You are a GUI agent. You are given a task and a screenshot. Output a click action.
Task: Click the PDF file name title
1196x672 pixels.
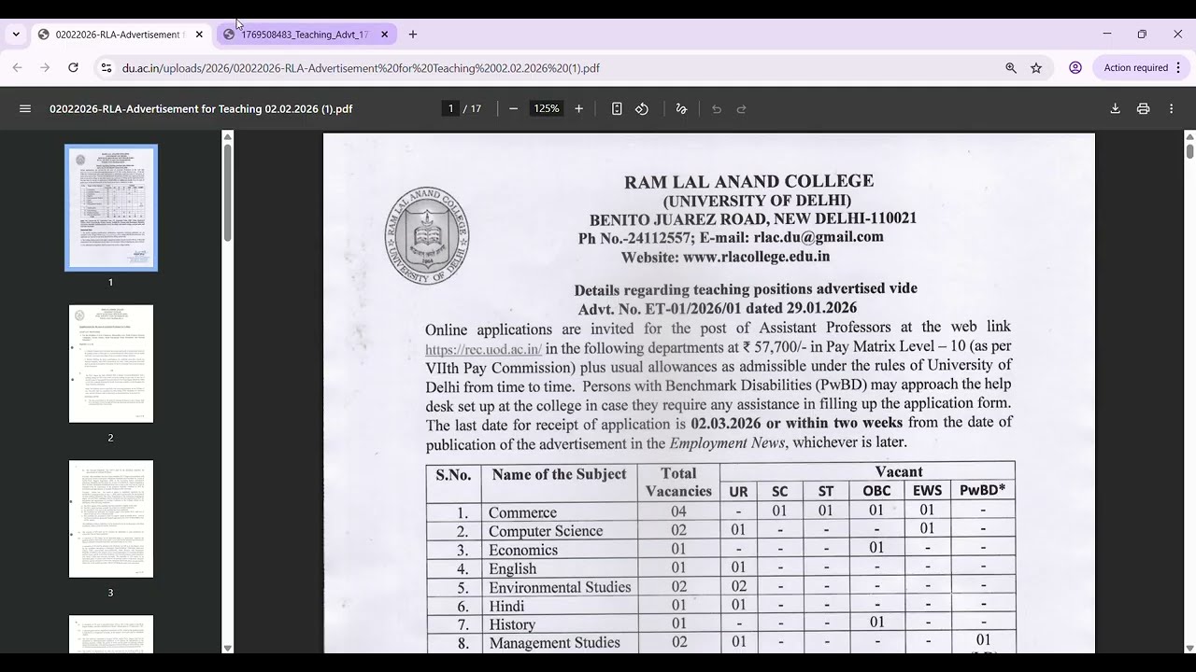(x=201, y=108)
